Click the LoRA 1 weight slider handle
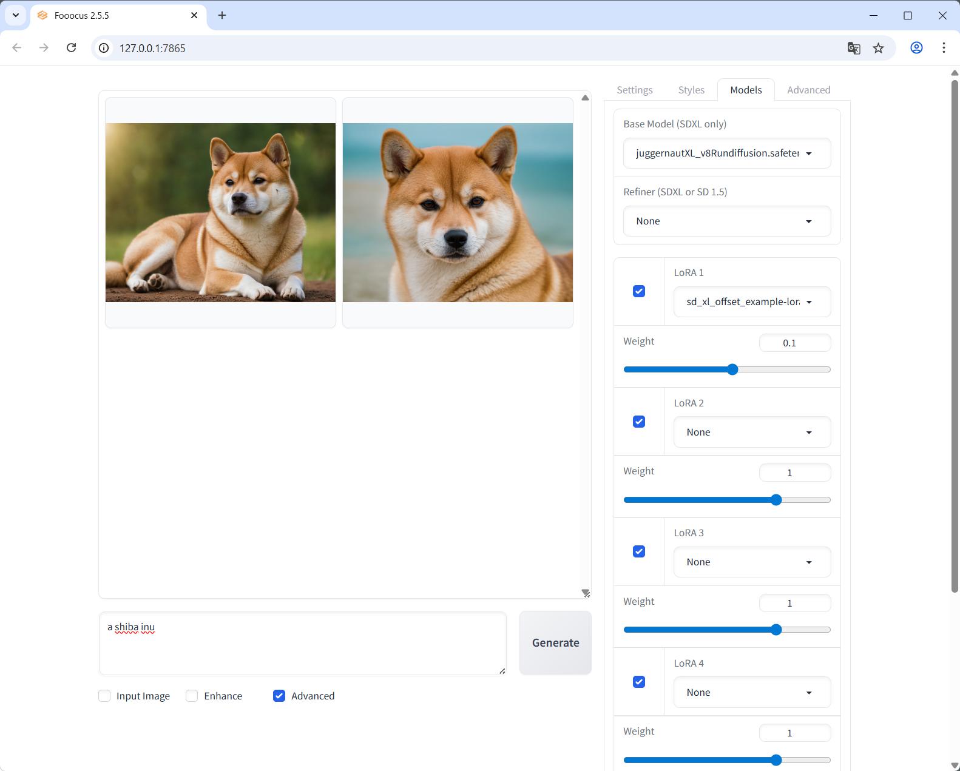Screen dimensions: 960x771 point(732,369)
